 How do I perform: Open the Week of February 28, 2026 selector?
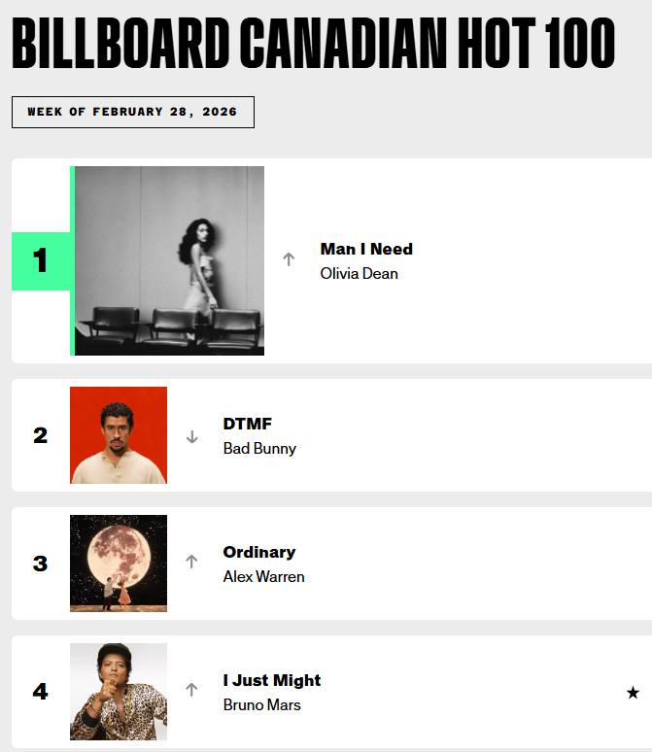[132, 112]
